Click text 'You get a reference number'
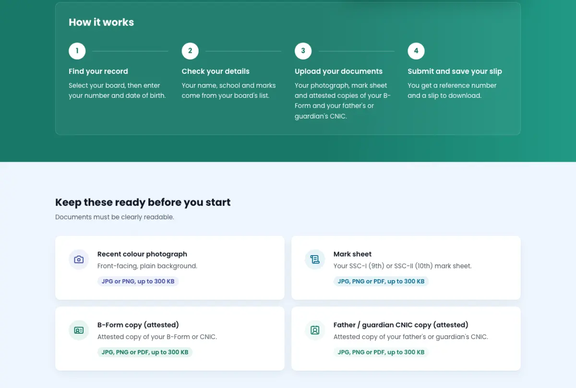 coord(452,85)
